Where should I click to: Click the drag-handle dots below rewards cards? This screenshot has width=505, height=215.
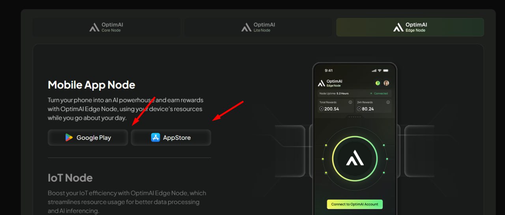pyautogui.click(x=355, y=117)
